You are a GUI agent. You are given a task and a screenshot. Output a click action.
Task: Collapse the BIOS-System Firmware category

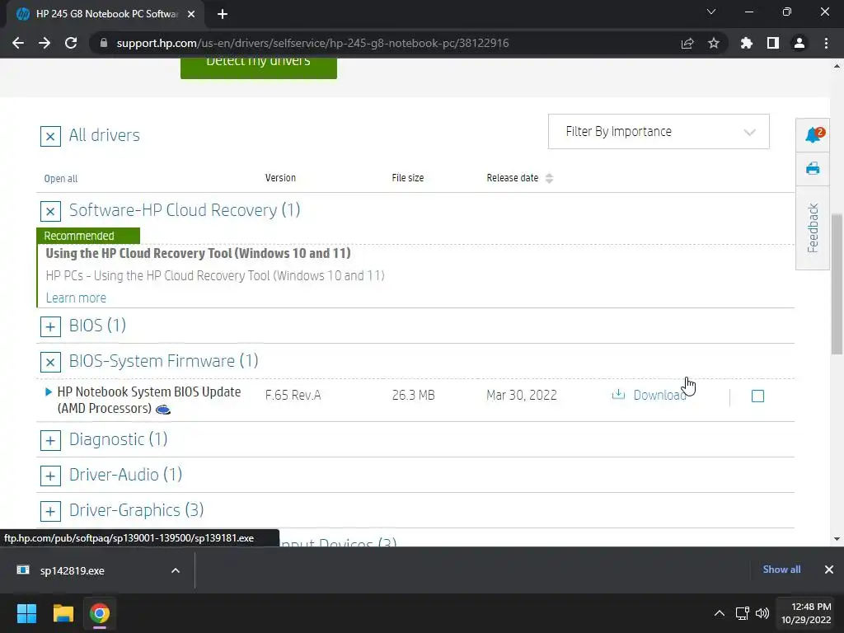pyautogui.click(x=50, y=362)
